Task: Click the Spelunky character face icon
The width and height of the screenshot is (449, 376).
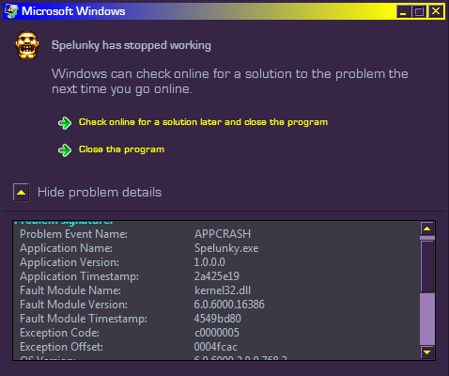Action: (27, 45)
